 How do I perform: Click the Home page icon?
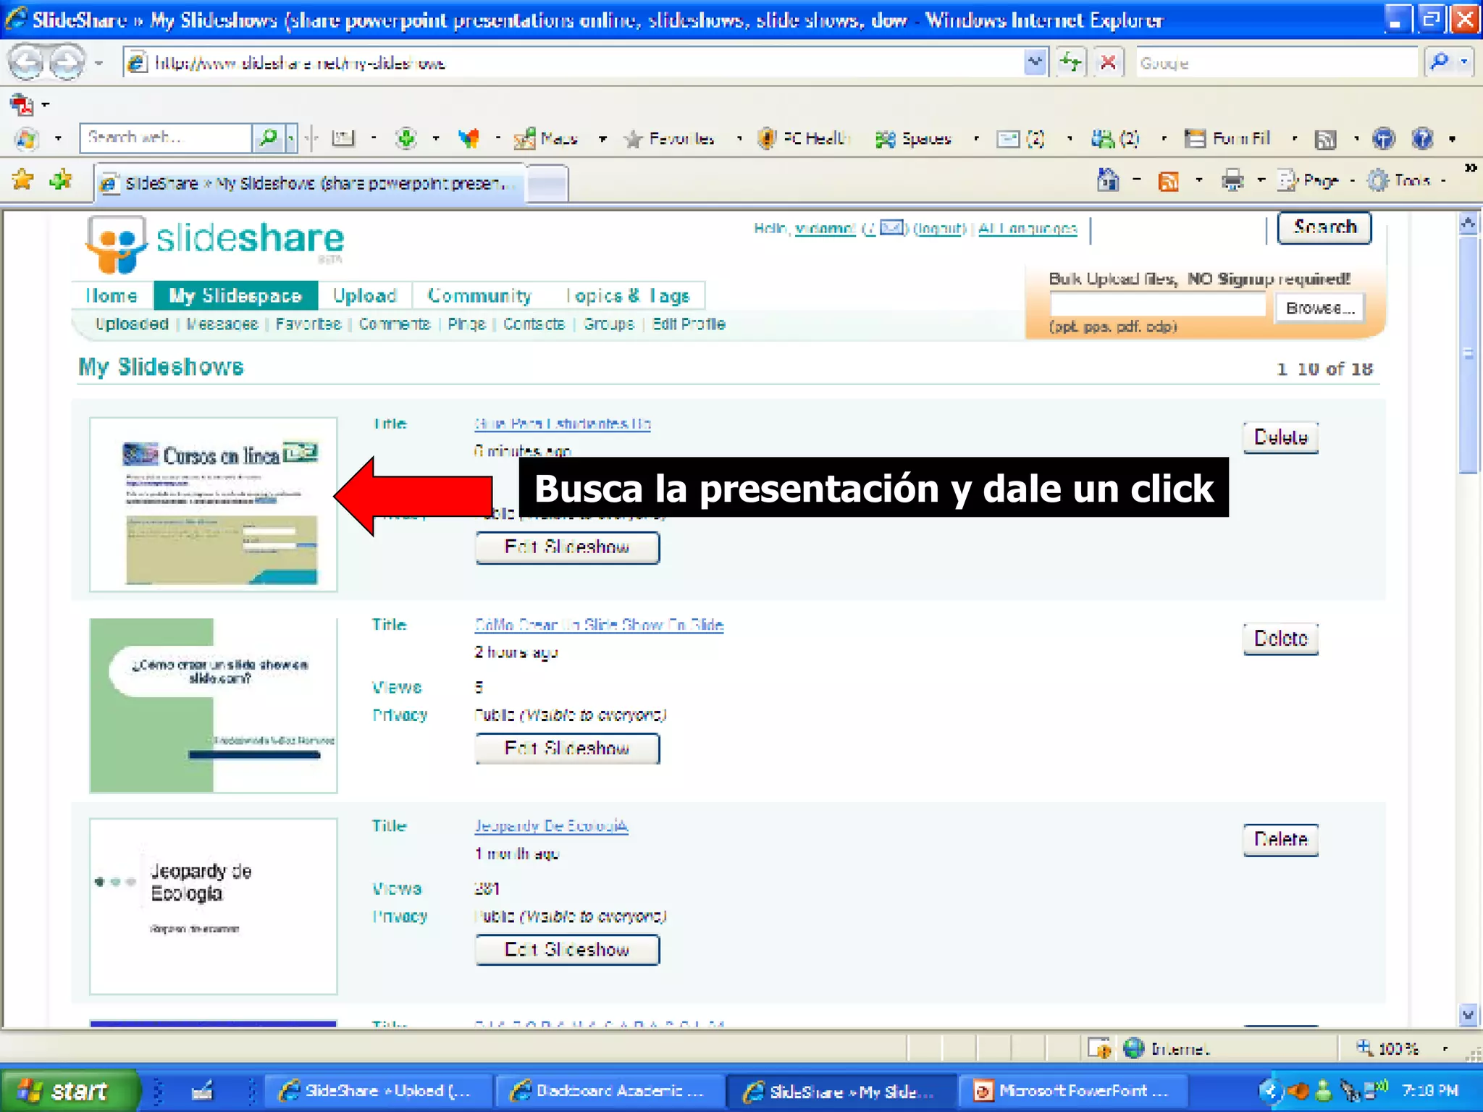[1108, 180]
